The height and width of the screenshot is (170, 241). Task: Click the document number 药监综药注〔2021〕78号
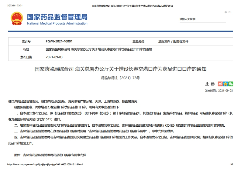120,78
